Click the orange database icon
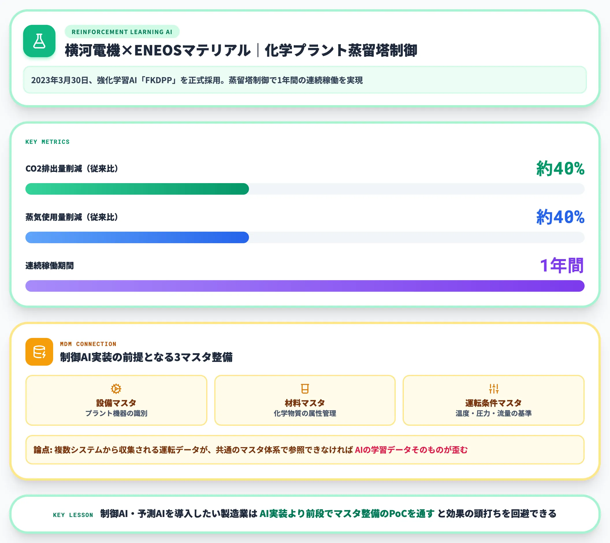Screen dimensions: 610x543 tap(39, 352)
